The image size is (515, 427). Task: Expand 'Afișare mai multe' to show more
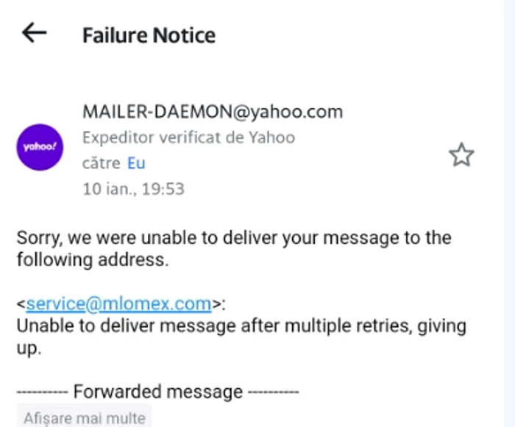(85, 417)
